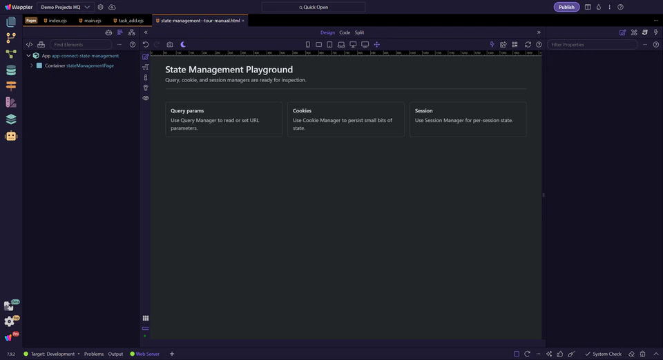Toggle the fit-to-width arrows icon
The image size is (663, 360).
coord(377,44)
